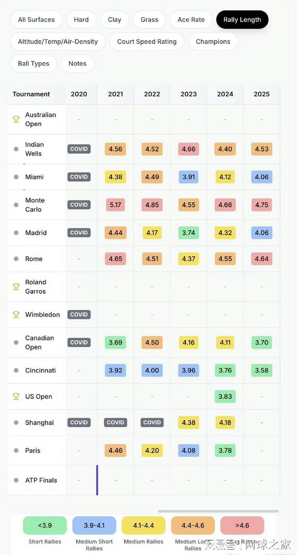Click the 2025 column header
Image resolution: width=297 pixels, height=555 pixels.
click(261, 94)
